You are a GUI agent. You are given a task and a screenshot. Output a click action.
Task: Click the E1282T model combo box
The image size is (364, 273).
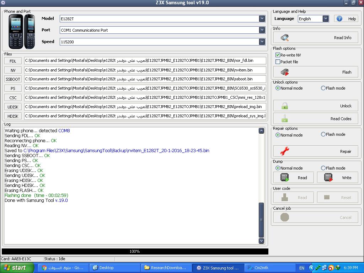click(x=162, y=19)
